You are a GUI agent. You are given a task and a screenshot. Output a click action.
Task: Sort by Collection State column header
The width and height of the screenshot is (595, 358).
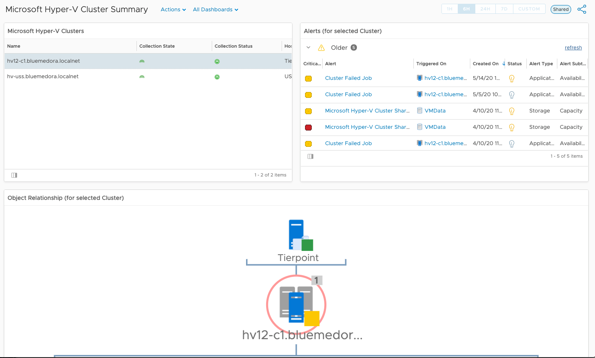coord(157,46)
